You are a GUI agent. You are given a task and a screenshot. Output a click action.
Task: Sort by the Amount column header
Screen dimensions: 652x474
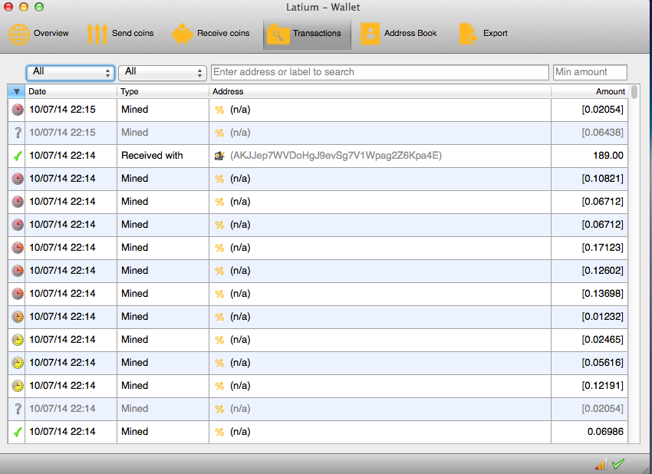(590, 91)
